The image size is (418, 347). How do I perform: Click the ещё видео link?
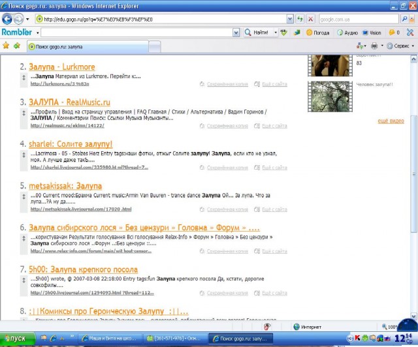[391, 121]
